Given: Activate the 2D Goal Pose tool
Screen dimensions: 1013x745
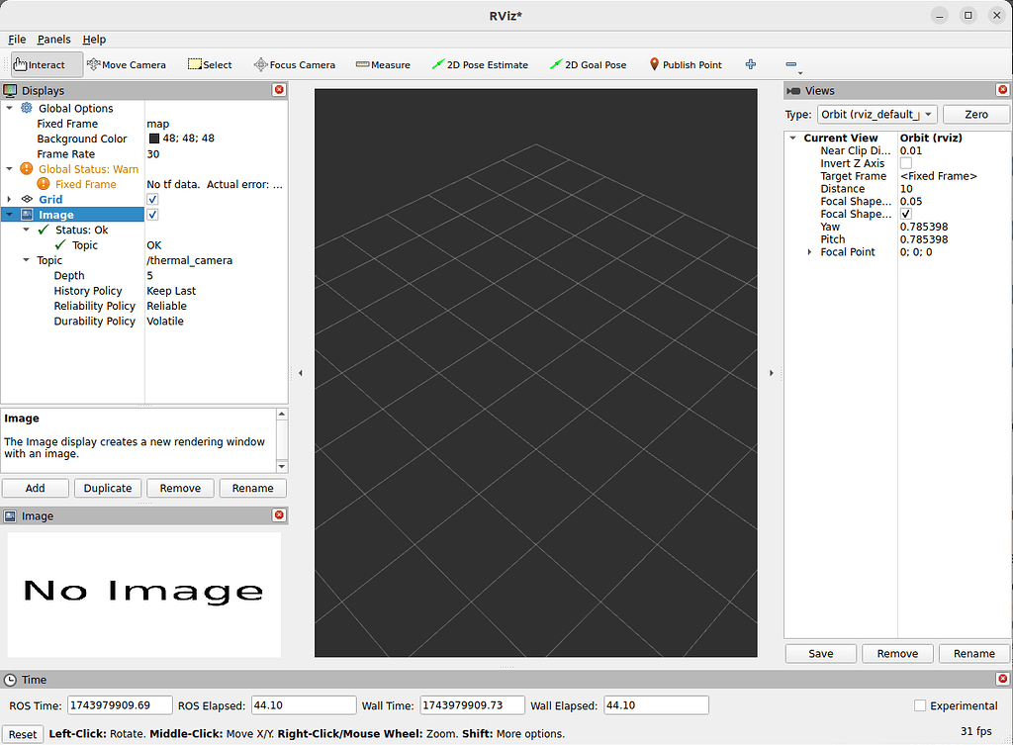Looking at the screenshot, I should tap(588, 64).
